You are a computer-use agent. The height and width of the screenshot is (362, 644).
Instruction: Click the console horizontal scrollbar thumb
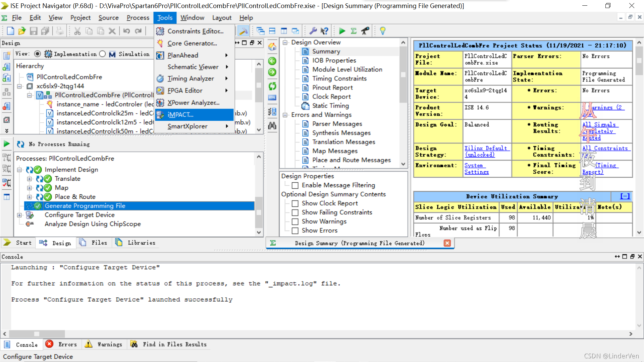tap(37, 334)
